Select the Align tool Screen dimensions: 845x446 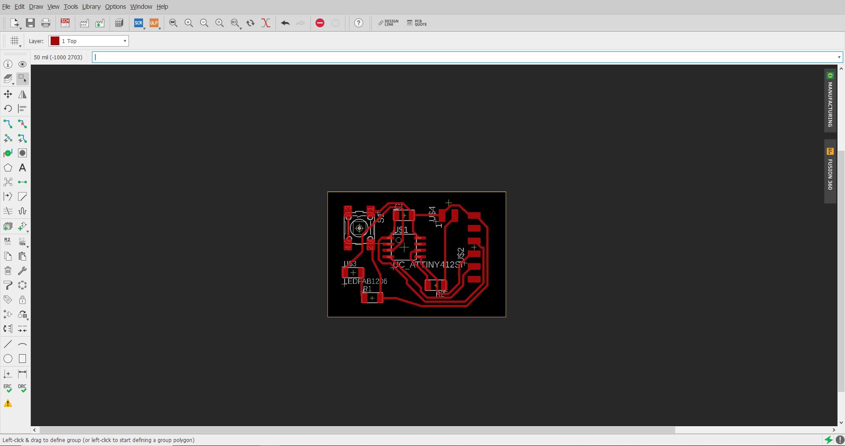pos(22,109)
